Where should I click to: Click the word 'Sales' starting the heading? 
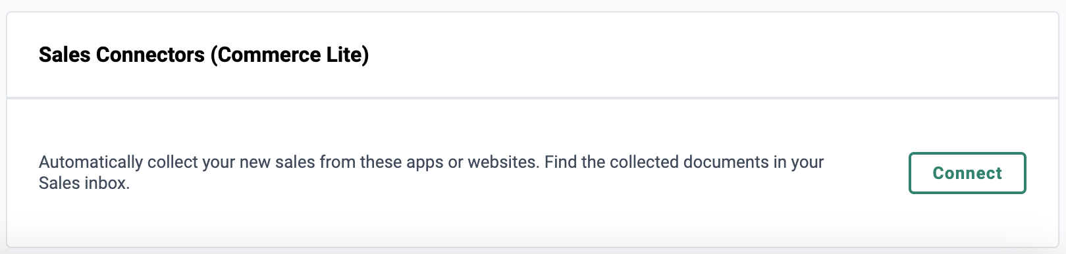tap(65, 55)
